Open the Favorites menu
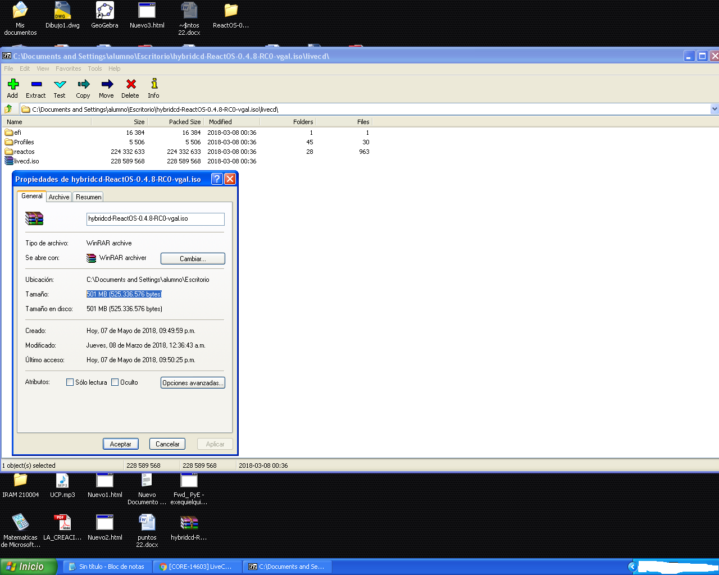Viewport: 719px width, 575px height. 69,69
